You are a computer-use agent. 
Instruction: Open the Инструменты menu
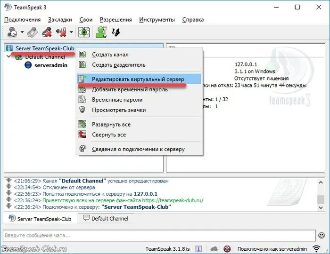point(157,20)
